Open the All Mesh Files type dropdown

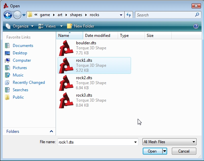click(169, 142)
